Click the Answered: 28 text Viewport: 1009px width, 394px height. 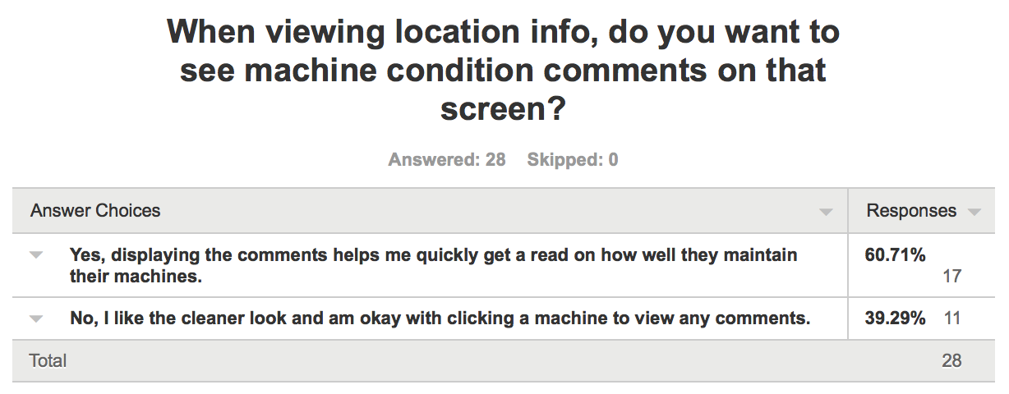(x=447, y=160)
